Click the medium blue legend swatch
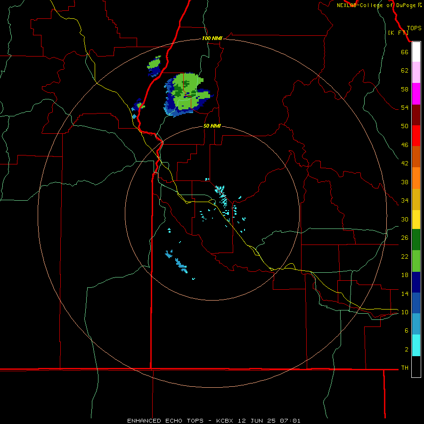The width and height of the screenshot is (424, 424). [x=416, y=303]
